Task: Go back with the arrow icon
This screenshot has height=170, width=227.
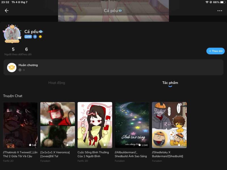Action: 7,10
